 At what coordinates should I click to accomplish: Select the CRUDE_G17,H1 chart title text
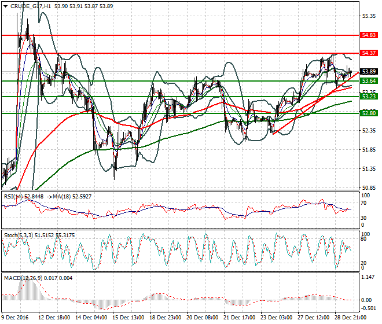[x=31, y=6]
